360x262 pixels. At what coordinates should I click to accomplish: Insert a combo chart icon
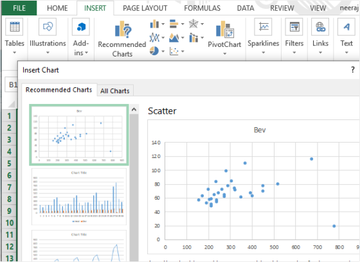coord(194,38)
